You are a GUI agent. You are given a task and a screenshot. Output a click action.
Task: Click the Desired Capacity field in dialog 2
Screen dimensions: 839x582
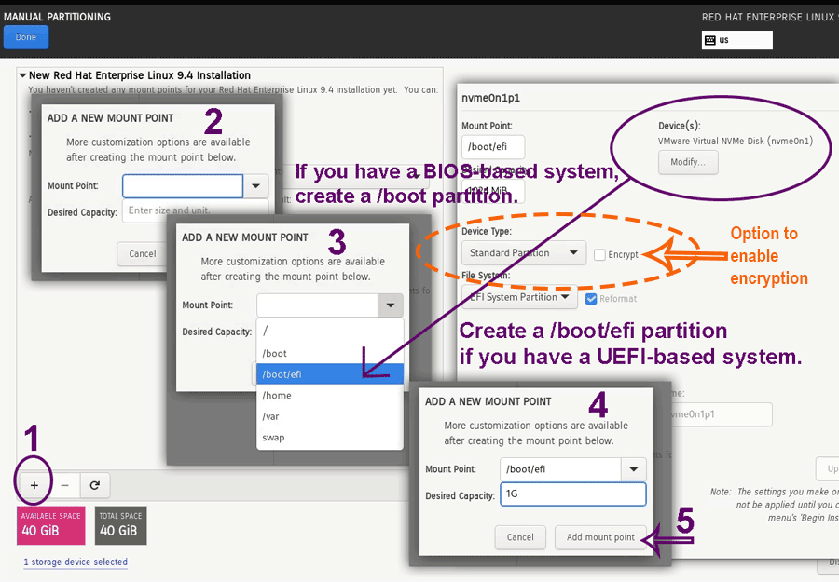point(196,210)
